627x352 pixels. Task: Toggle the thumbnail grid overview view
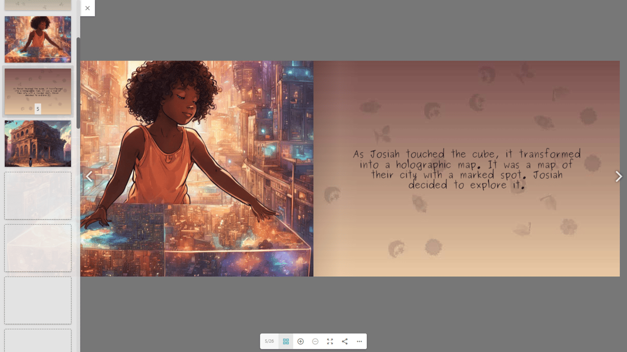point(286,341)
